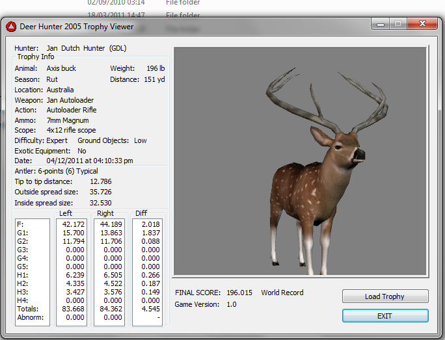Viewport: 445px width, 340px height.
Task: Click the Game Version 1.0 text
Action: point(232,304)
